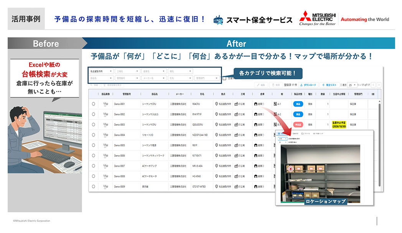Select the radio button for Demo-0008
This screenshot has height=233, width=402.
(93, 176)
